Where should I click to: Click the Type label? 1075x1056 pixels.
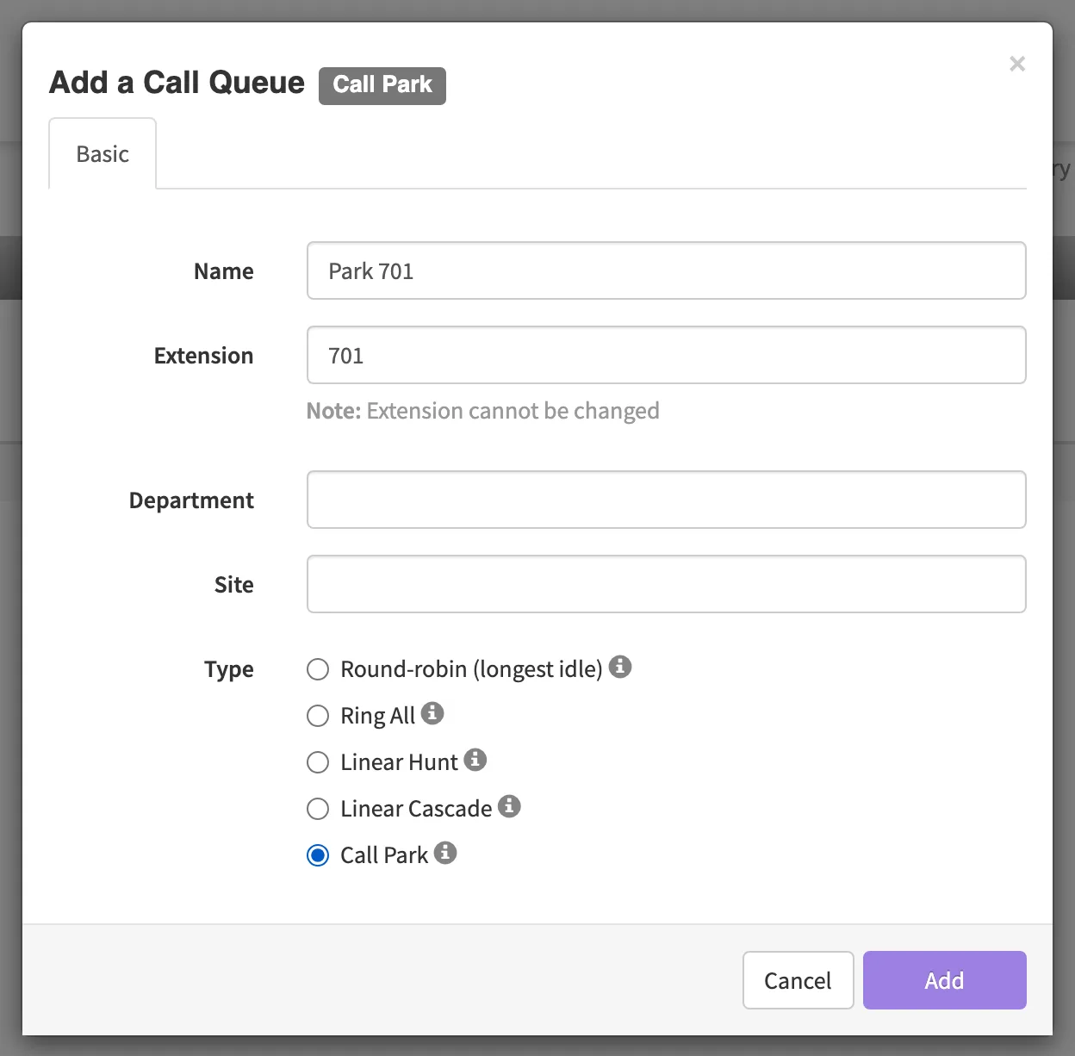pyautogui.click(x=229, y=669)
